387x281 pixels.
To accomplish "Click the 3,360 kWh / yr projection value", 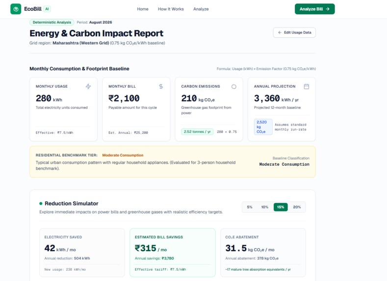I will (276, 99).
